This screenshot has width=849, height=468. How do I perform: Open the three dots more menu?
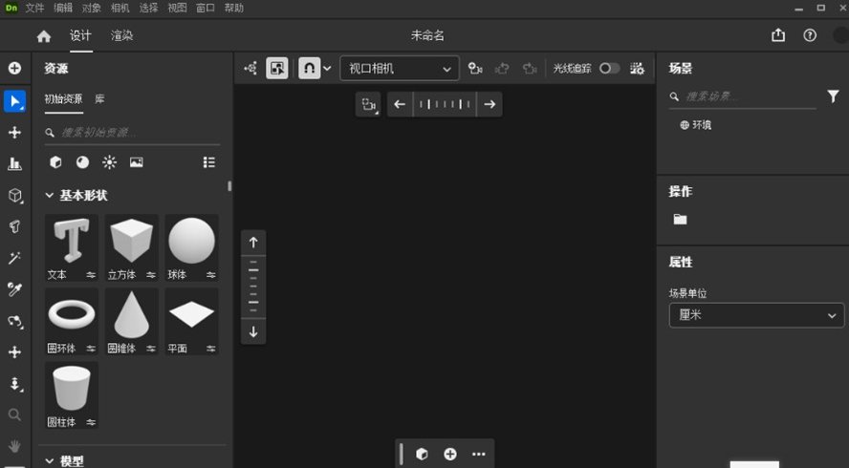pos(479,454)
